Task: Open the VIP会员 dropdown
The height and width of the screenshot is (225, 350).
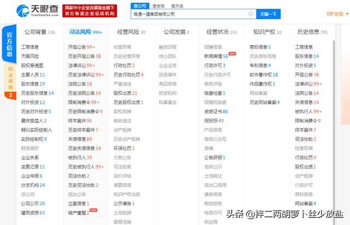Action: 337,14
